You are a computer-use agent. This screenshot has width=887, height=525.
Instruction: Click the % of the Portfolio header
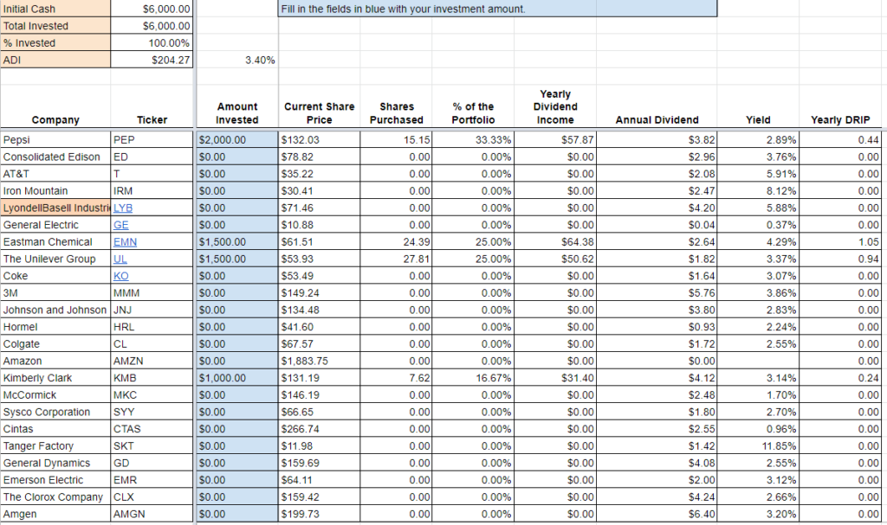[x=473, y=113]
